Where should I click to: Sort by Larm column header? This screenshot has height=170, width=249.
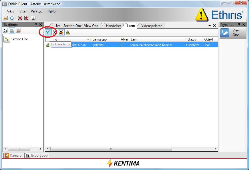coord(157,39)
